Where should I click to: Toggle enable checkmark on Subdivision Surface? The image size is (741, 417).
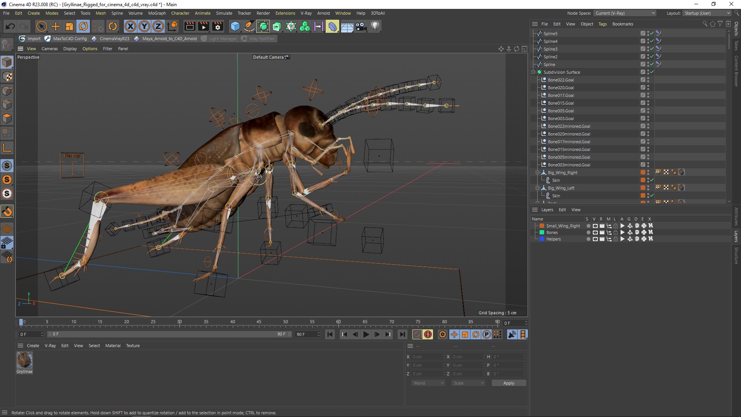click(x=652, y=72)
